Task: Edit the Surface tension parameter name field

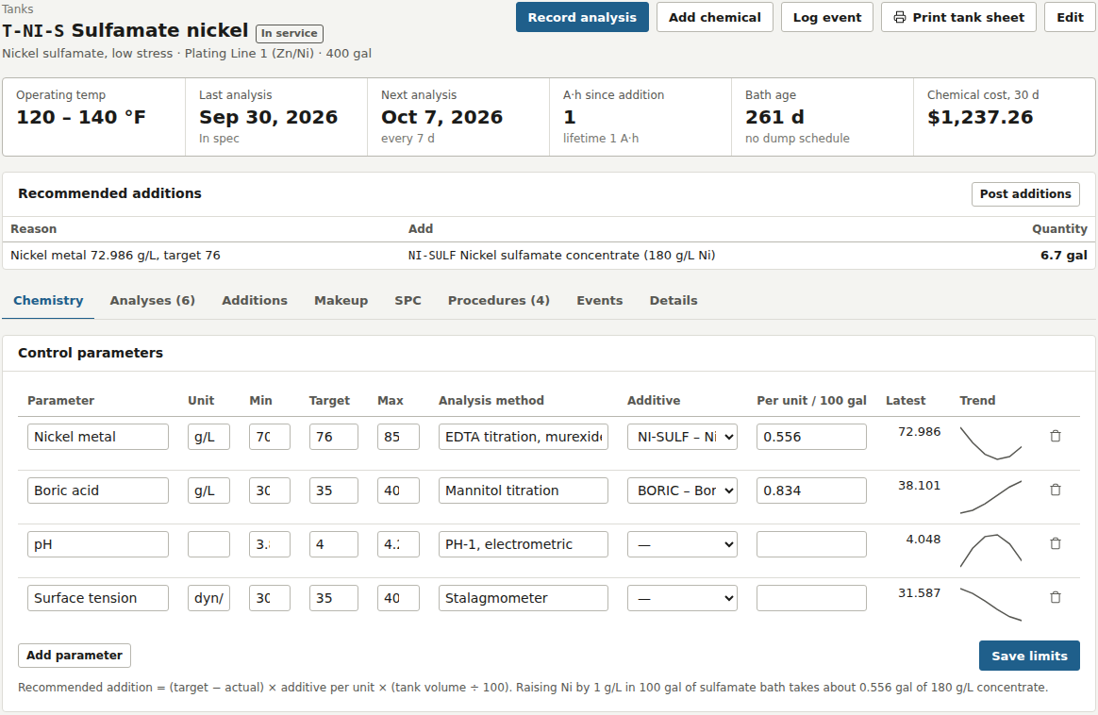Action: (x=98, y=598)
